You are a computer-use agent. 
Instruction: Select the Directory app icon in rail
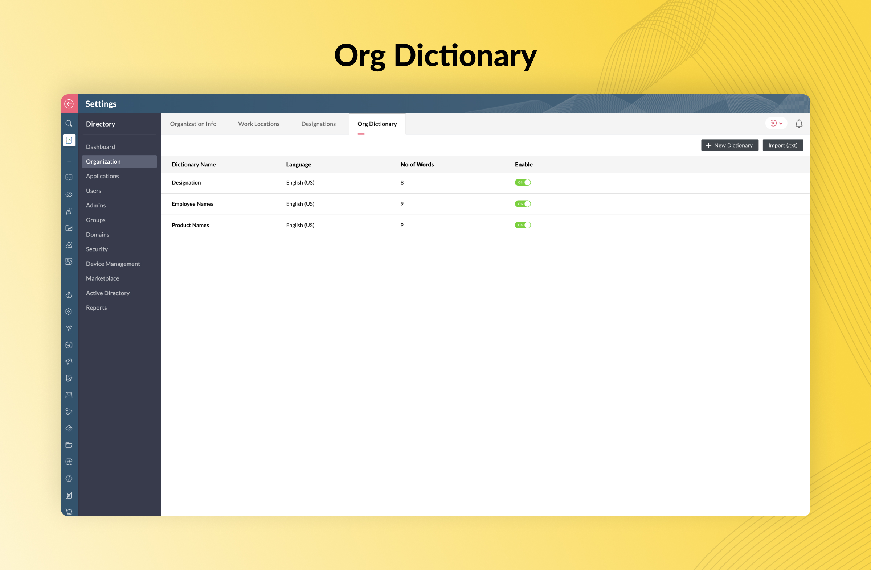[69, 140]
